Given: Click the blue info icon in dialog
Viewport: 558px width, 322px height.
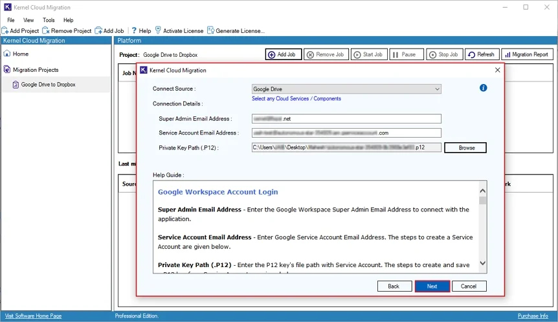Looking at the screenshot, I should [x=484, y=88].
